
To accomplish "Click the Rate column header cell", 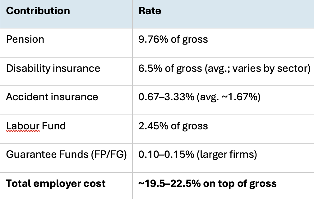I will click(x=150, y=11).
